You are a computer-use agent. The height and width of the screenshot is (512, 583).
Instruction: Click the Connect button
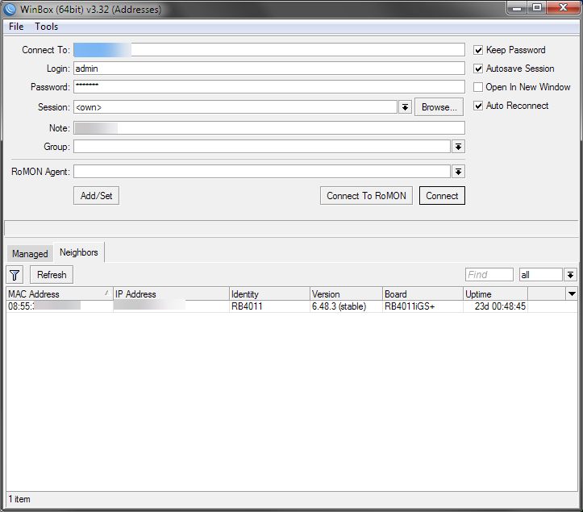pos(442,196)
